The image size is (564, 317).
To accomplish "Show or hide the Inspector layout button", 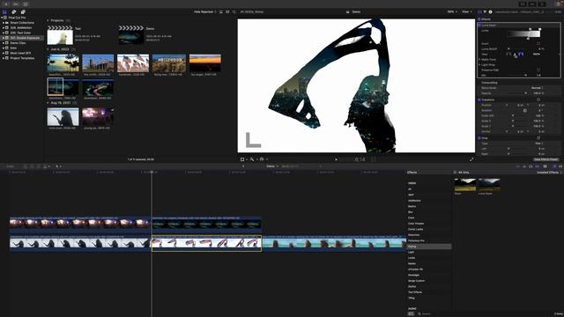I will tap(542, 4).
